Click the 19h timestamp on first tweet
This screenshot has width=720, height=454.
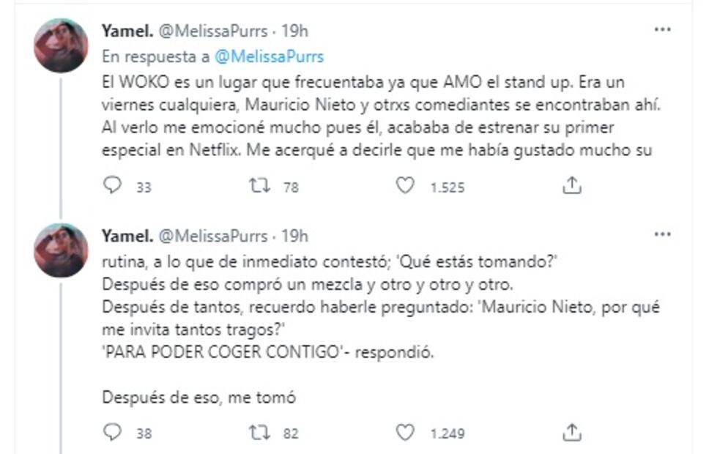tap(295, 31)
